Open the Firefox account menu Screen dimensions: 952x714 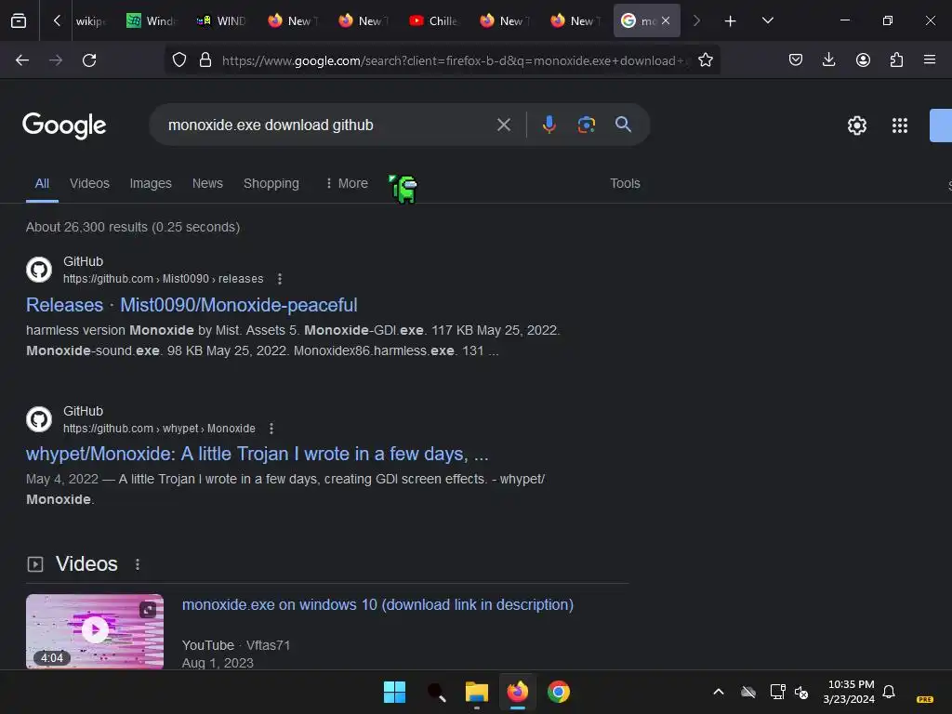[x=863, y=60]
